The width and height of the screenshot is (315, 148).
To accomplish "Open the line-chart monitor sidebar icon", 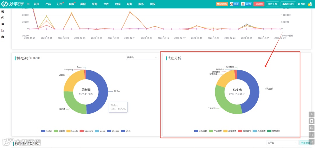I will click(3, 24).
